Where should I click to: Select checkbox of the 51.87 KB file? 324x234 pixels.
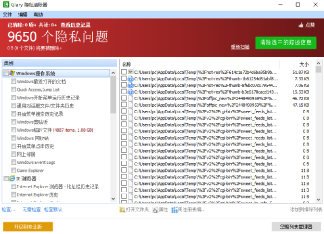coord(124,72)
